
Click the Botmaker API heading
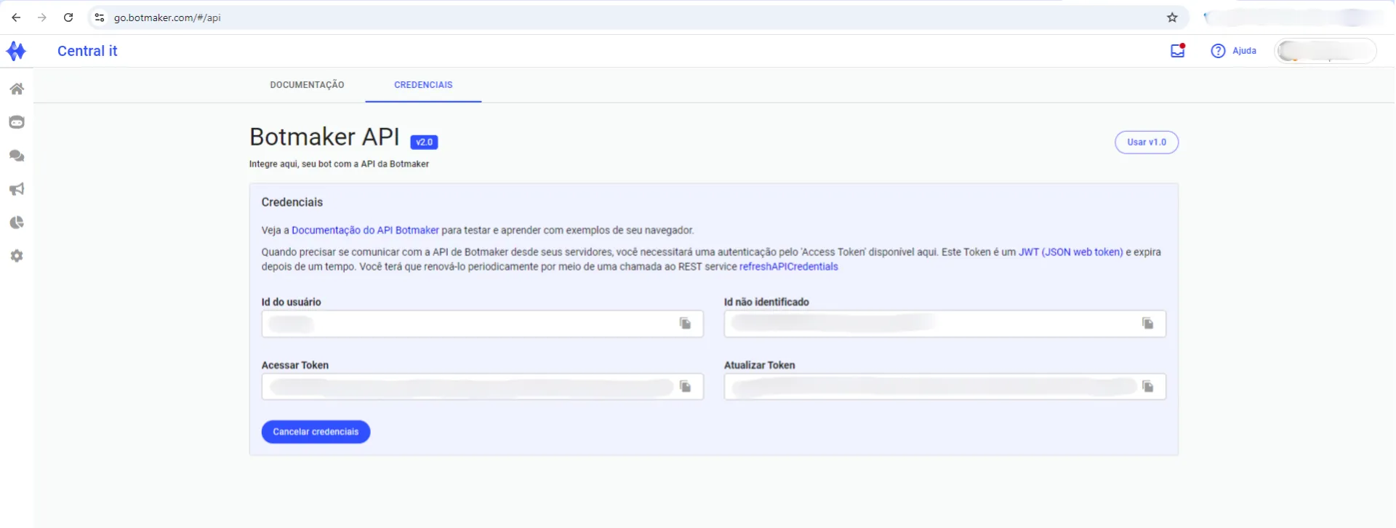324,137
